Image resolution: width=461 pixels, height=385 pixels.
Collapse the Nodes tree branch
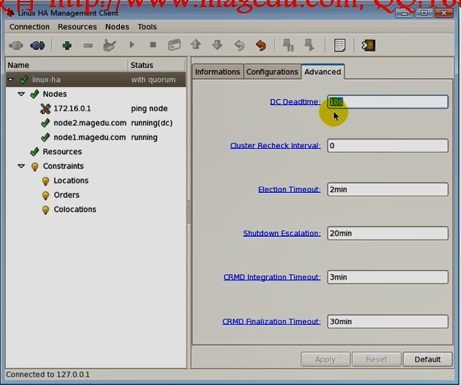[x=22, y=94]
